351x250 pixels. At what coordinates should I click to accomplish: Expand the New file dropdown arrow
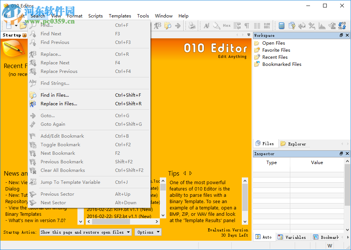point(16,26)
